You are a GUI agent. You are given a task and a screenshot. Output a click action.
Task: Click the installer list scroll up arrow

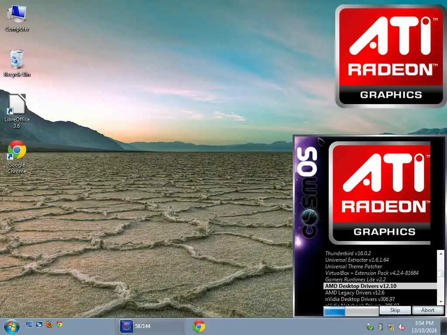pos(441,253)
